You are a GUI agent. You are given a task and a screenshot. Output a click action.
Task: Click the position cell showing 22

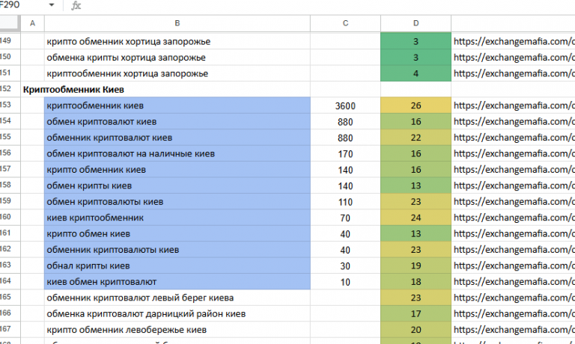pos(416,138)
